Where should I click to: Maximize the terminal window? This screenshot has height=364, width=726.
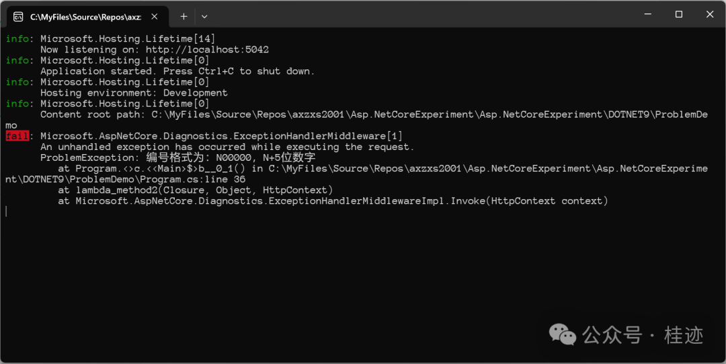(x=679, y=14)
